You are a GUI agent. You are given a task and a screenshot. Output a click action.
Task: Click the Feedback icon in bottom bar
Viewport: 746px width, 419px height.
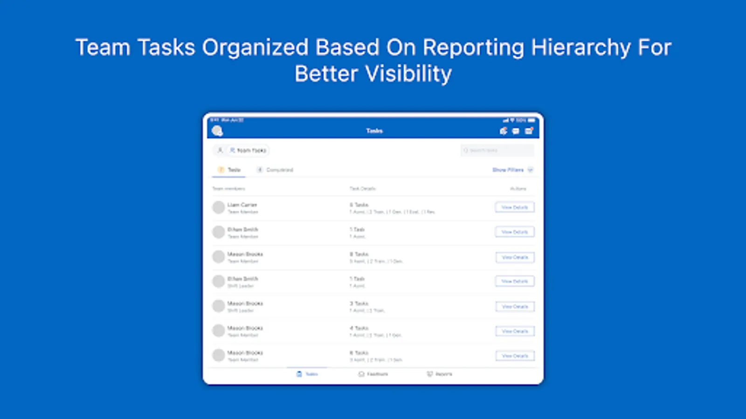pos(373,374)
